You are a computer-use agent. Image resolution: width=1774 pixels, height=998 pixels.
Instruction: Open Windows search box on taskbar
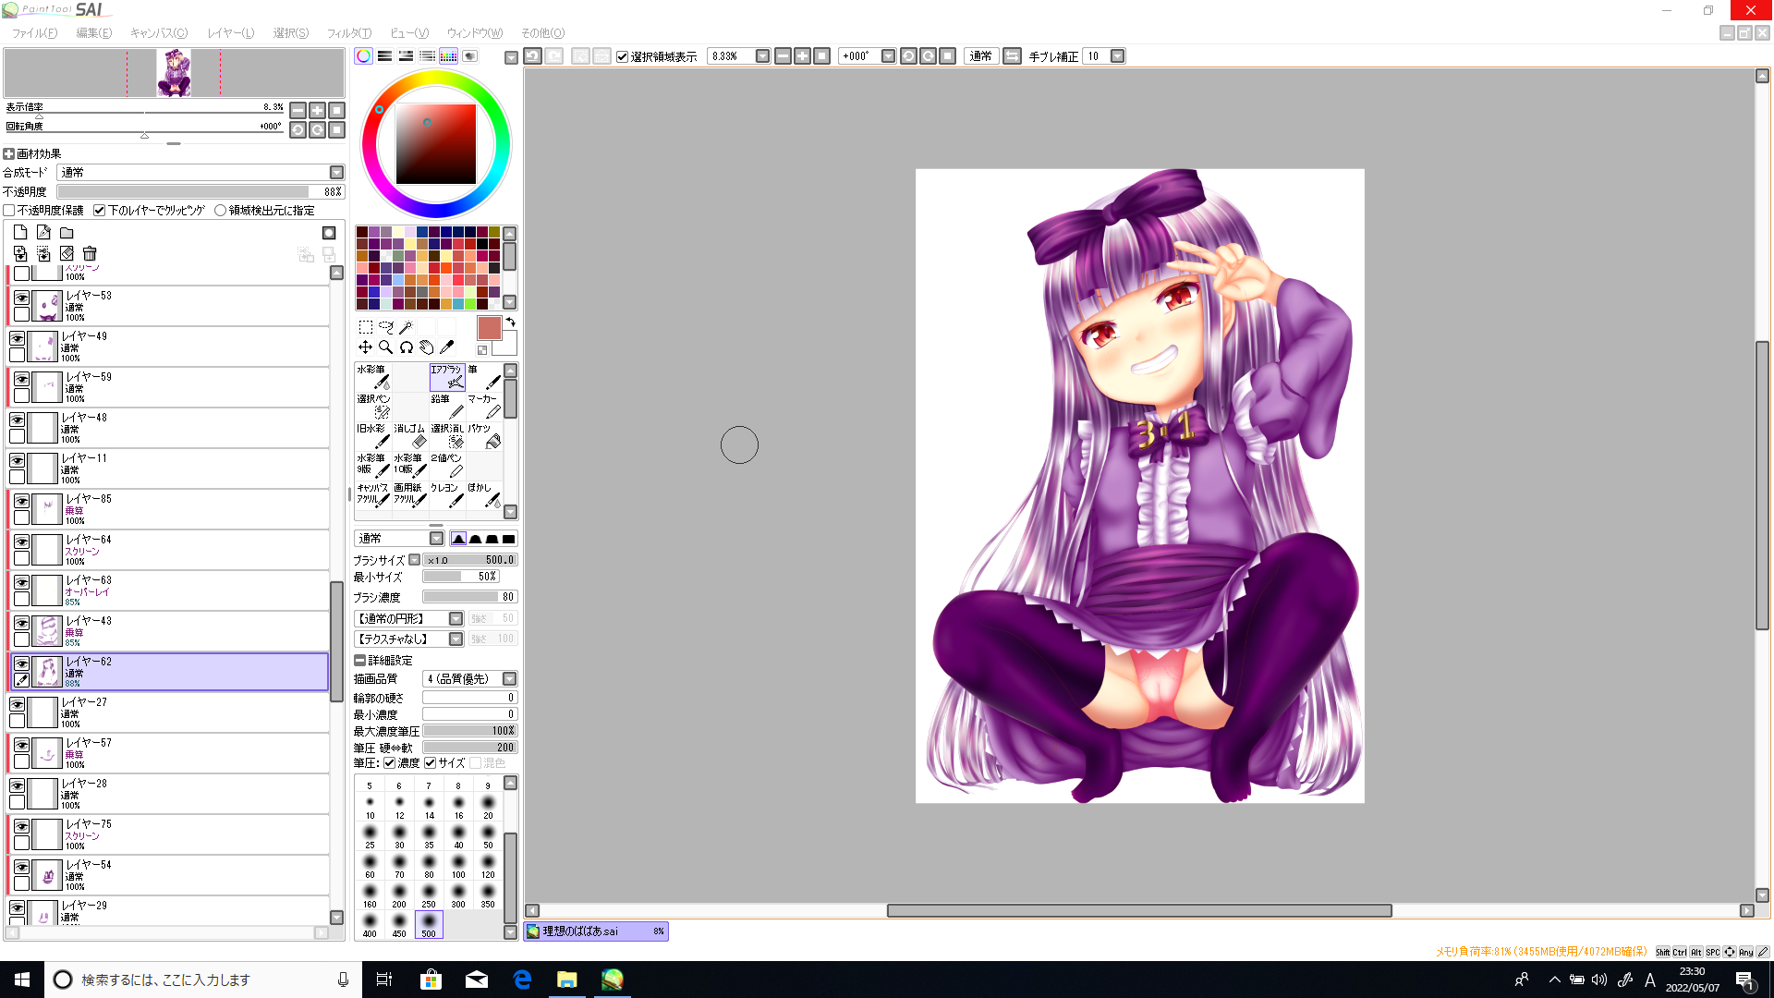(201, 980)
